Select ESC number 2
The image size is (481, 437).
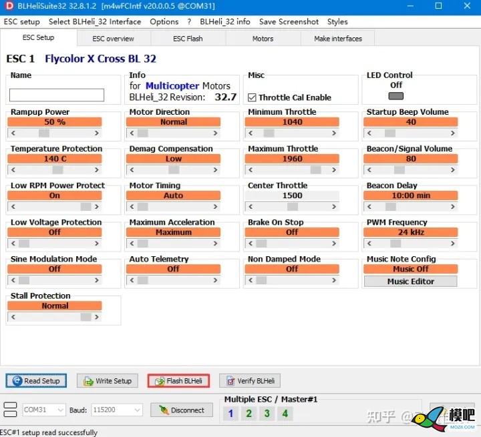(x=249, y=414)
